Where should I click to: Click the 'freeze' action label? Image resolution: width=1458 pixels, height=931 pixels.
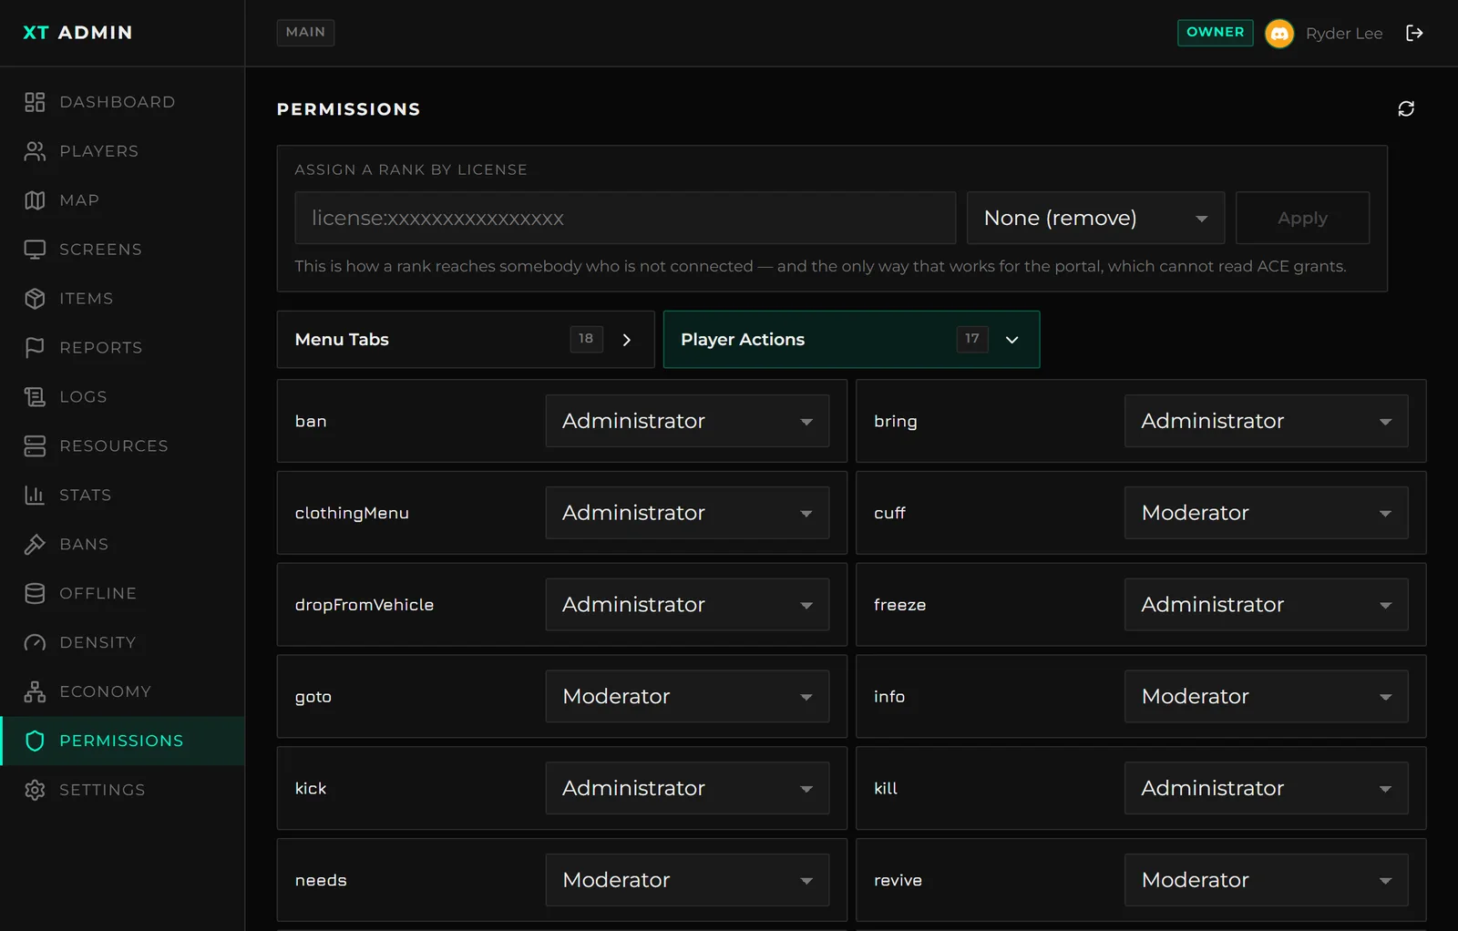tap(899, 605)
